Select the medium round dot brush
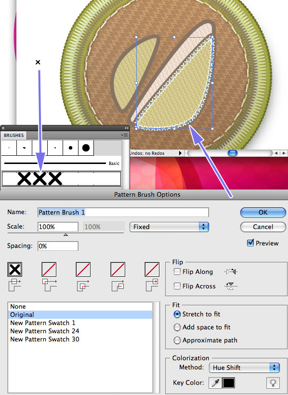Image resolution: width=288 pixels, height=395 pixels. tap(70, 148)
